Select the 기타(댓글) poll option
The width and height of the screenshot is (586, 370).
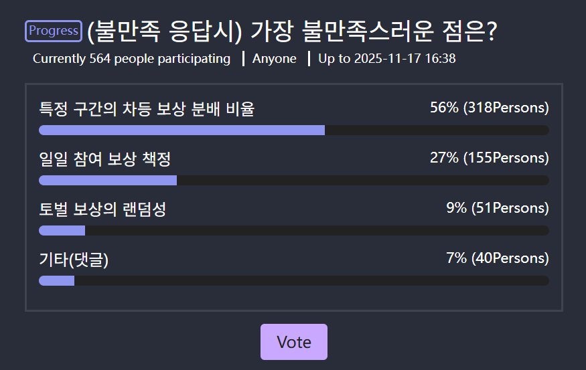tap(74, 259)
